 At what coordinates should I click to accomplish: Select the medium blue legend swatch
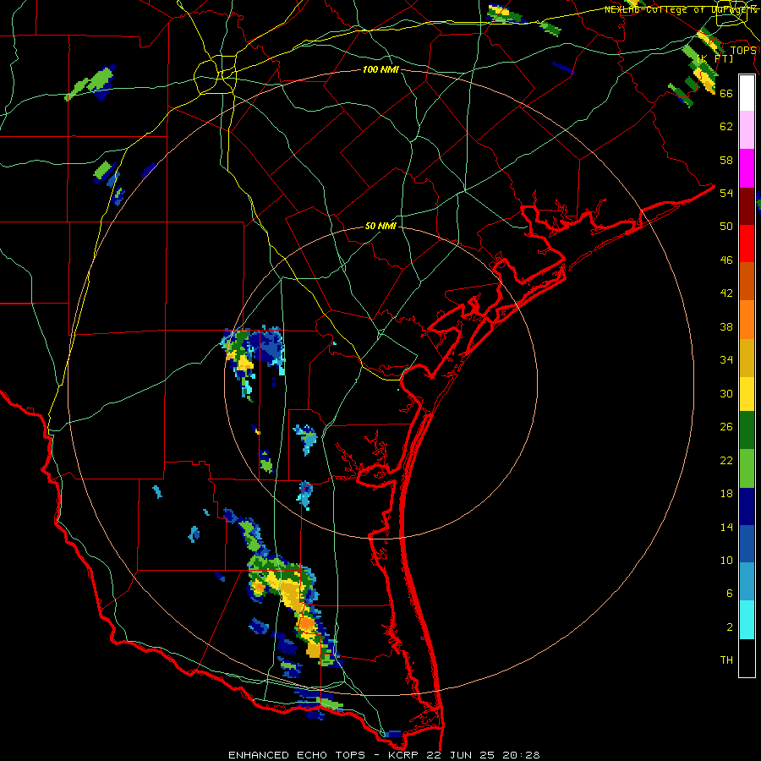click(x=747, y=544)
